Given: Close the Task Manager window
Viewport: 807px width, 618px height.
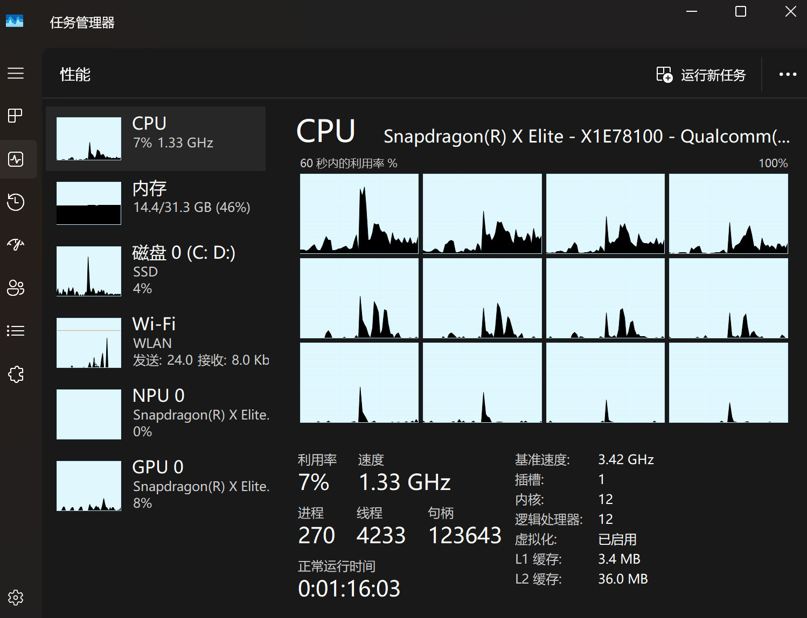Looking at the screenshot, I should (x=790, y=11).
